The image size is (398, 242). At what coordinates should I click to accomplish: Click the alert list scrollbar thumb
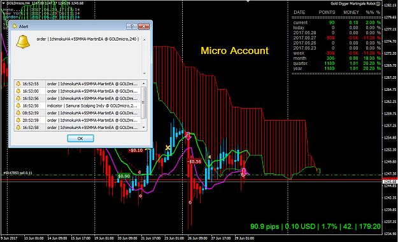point(144,102)
